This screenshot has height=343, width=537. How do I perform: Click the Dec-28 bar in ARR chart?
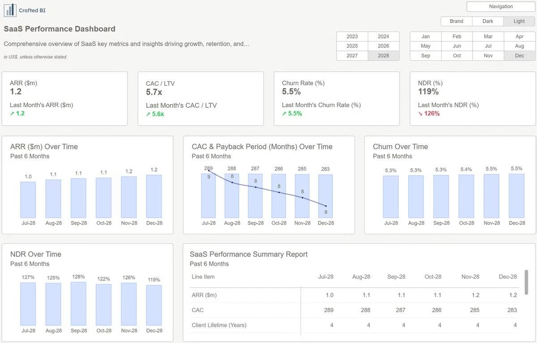point(154,196)
